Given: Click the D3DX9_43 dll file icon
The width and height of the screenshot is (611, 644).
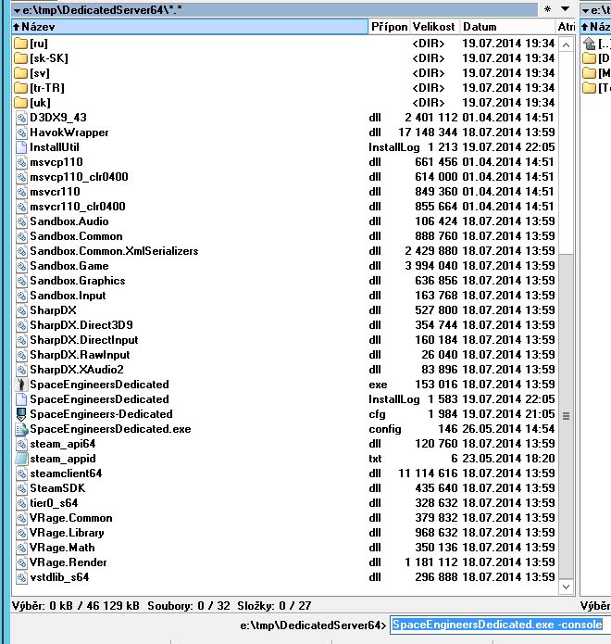Looking at the screenshot, I should pos(21,118).
